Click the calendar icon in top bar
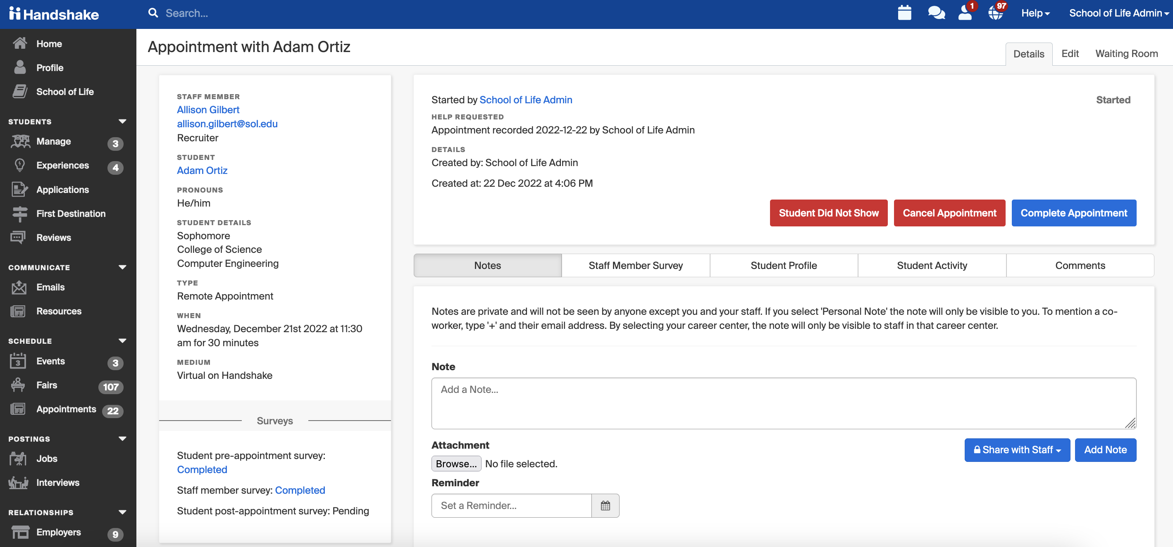This screenshot has width=1173, height=547. pyautogui.click(x=904, y=13)
